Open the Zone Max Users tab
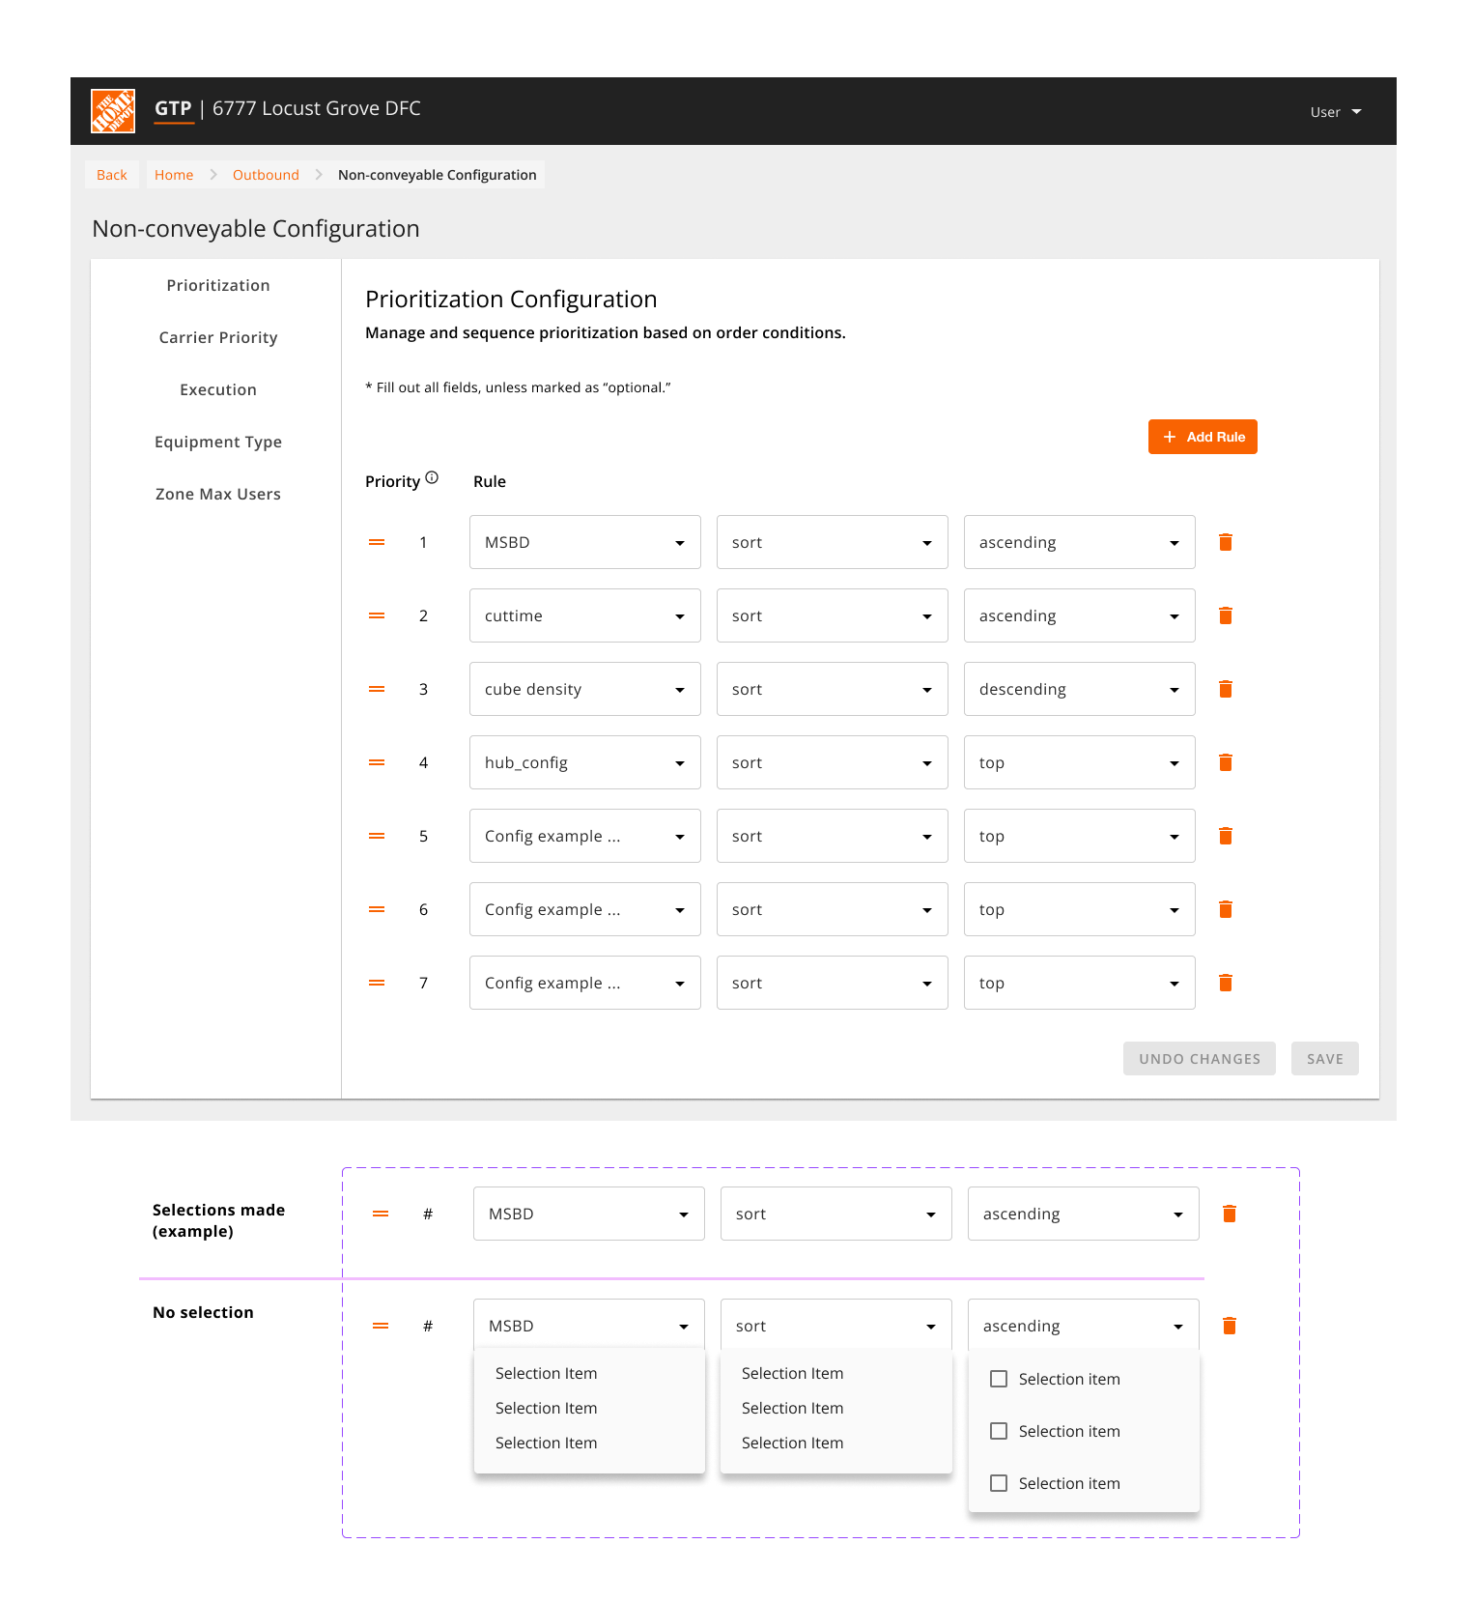The height and width of the screenshot is (1601, 1472). [218, 494]
